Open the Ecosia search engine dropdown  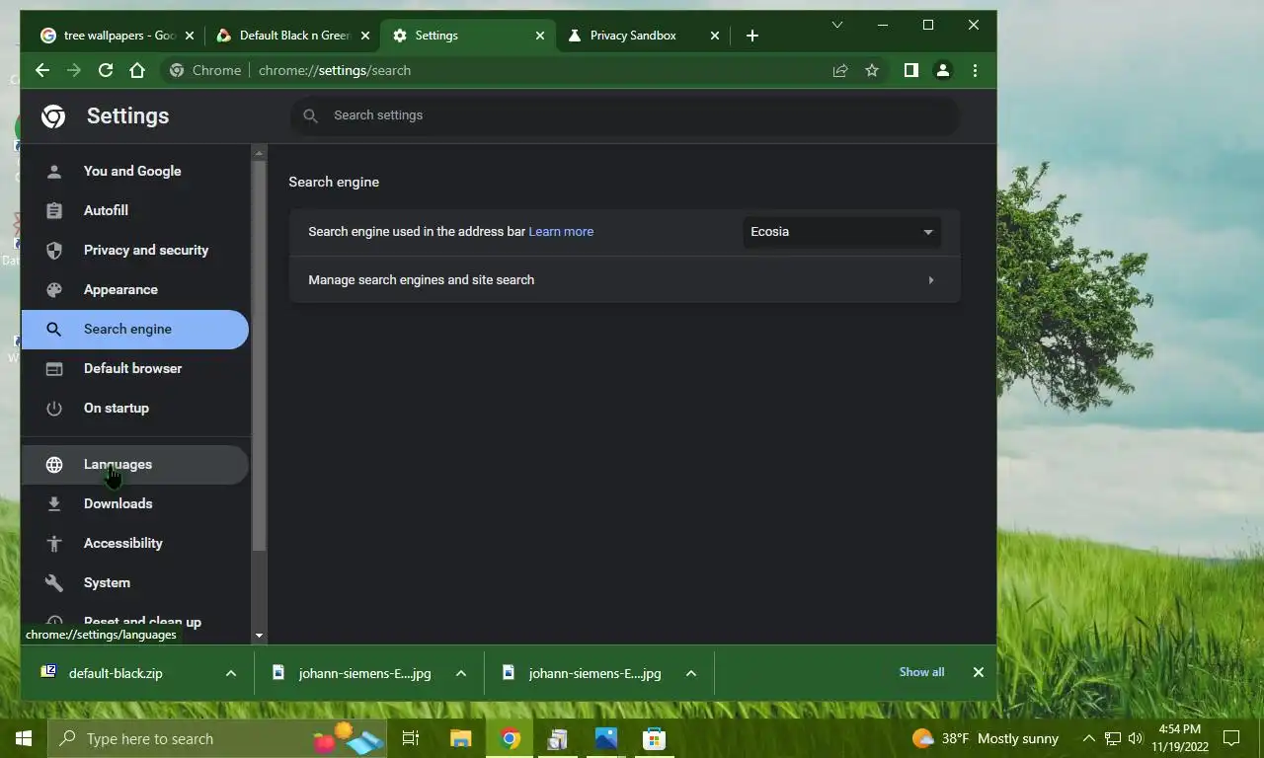[841, 232]
